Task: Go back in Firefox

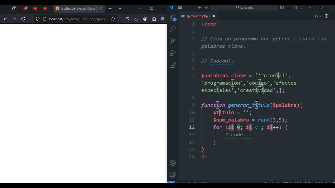Action: click(x=5, y=19)
